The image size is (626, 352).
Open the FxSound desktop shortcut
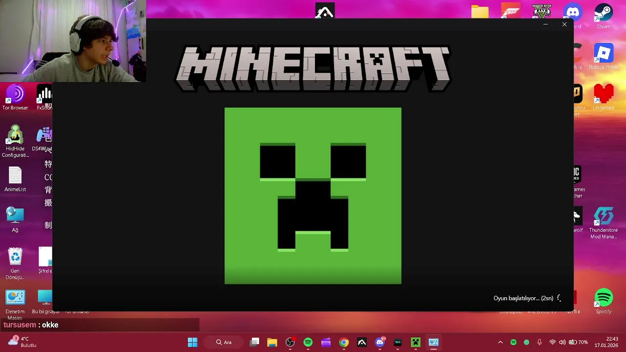click(x=45, y=97)
